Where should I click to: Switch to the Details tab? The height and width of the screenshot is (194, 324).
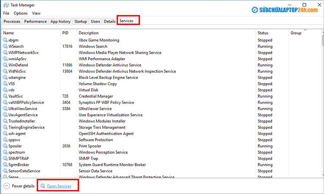(110, 22)
